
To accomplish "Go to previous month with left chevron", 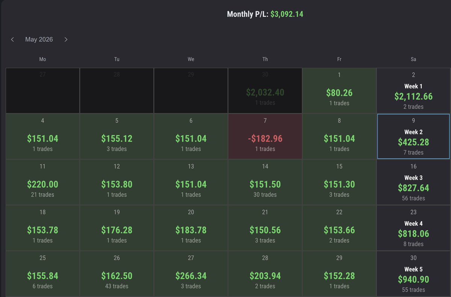I will 12,39.
